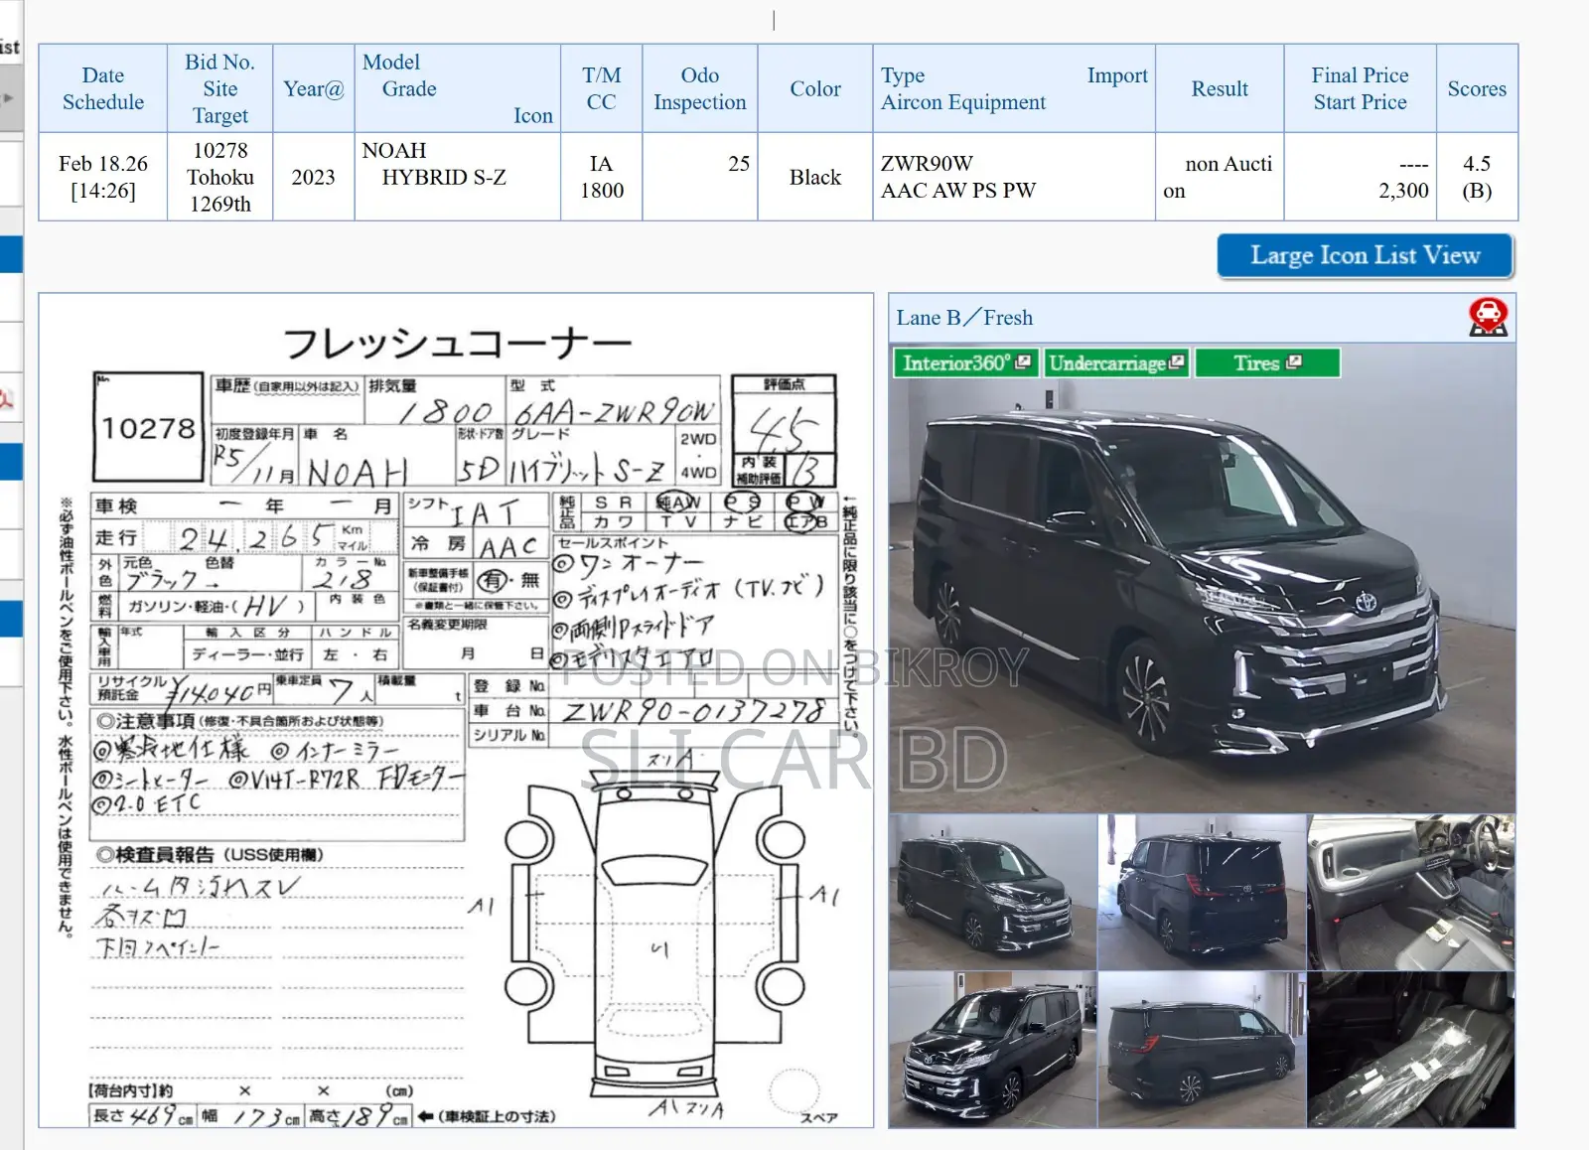
Task: Select the '2,300' start price value
Action: [1403, 191]
